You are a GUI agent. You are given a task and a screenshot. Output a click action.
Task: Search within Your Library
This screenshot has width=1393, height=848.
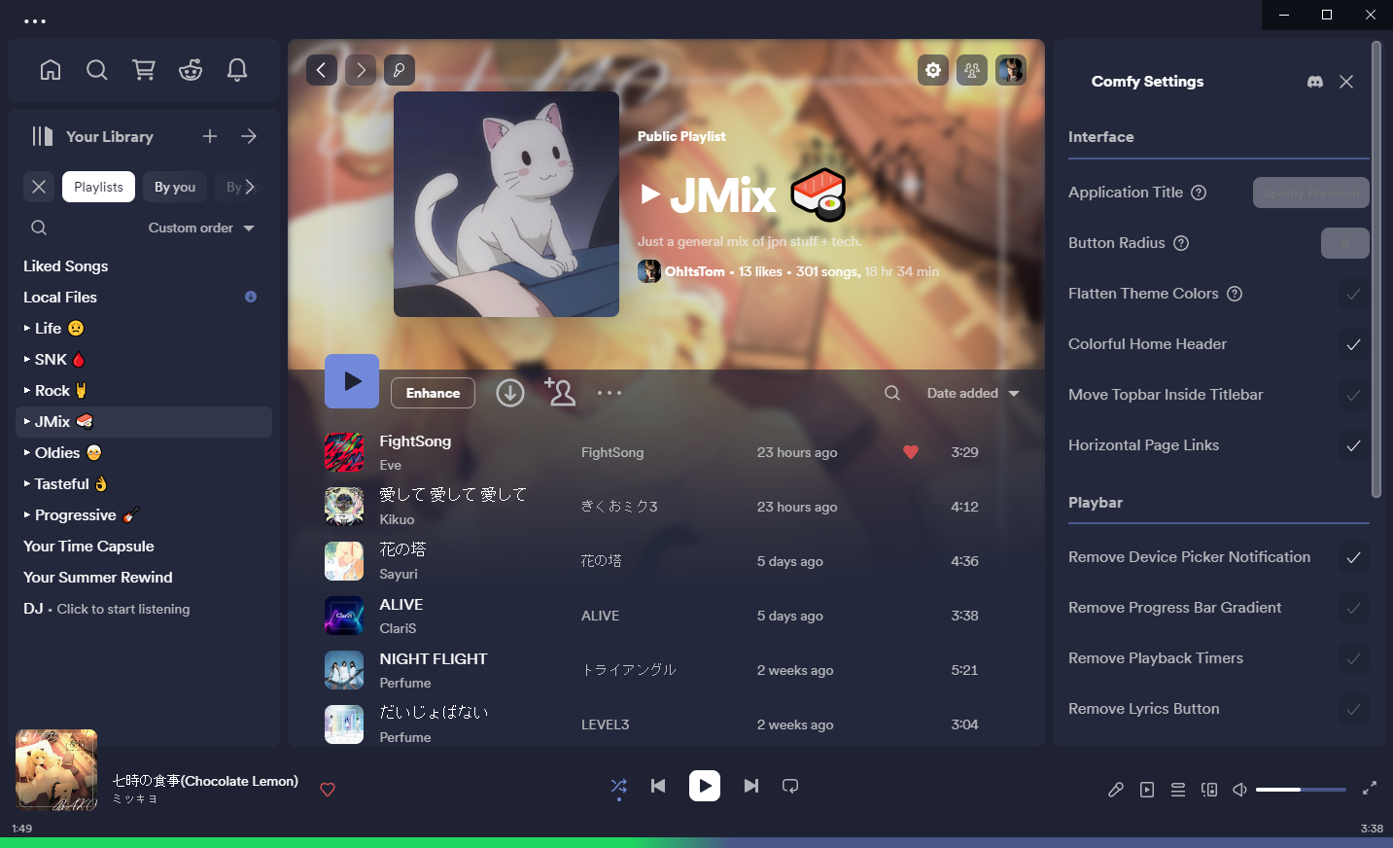click(39, 228)
